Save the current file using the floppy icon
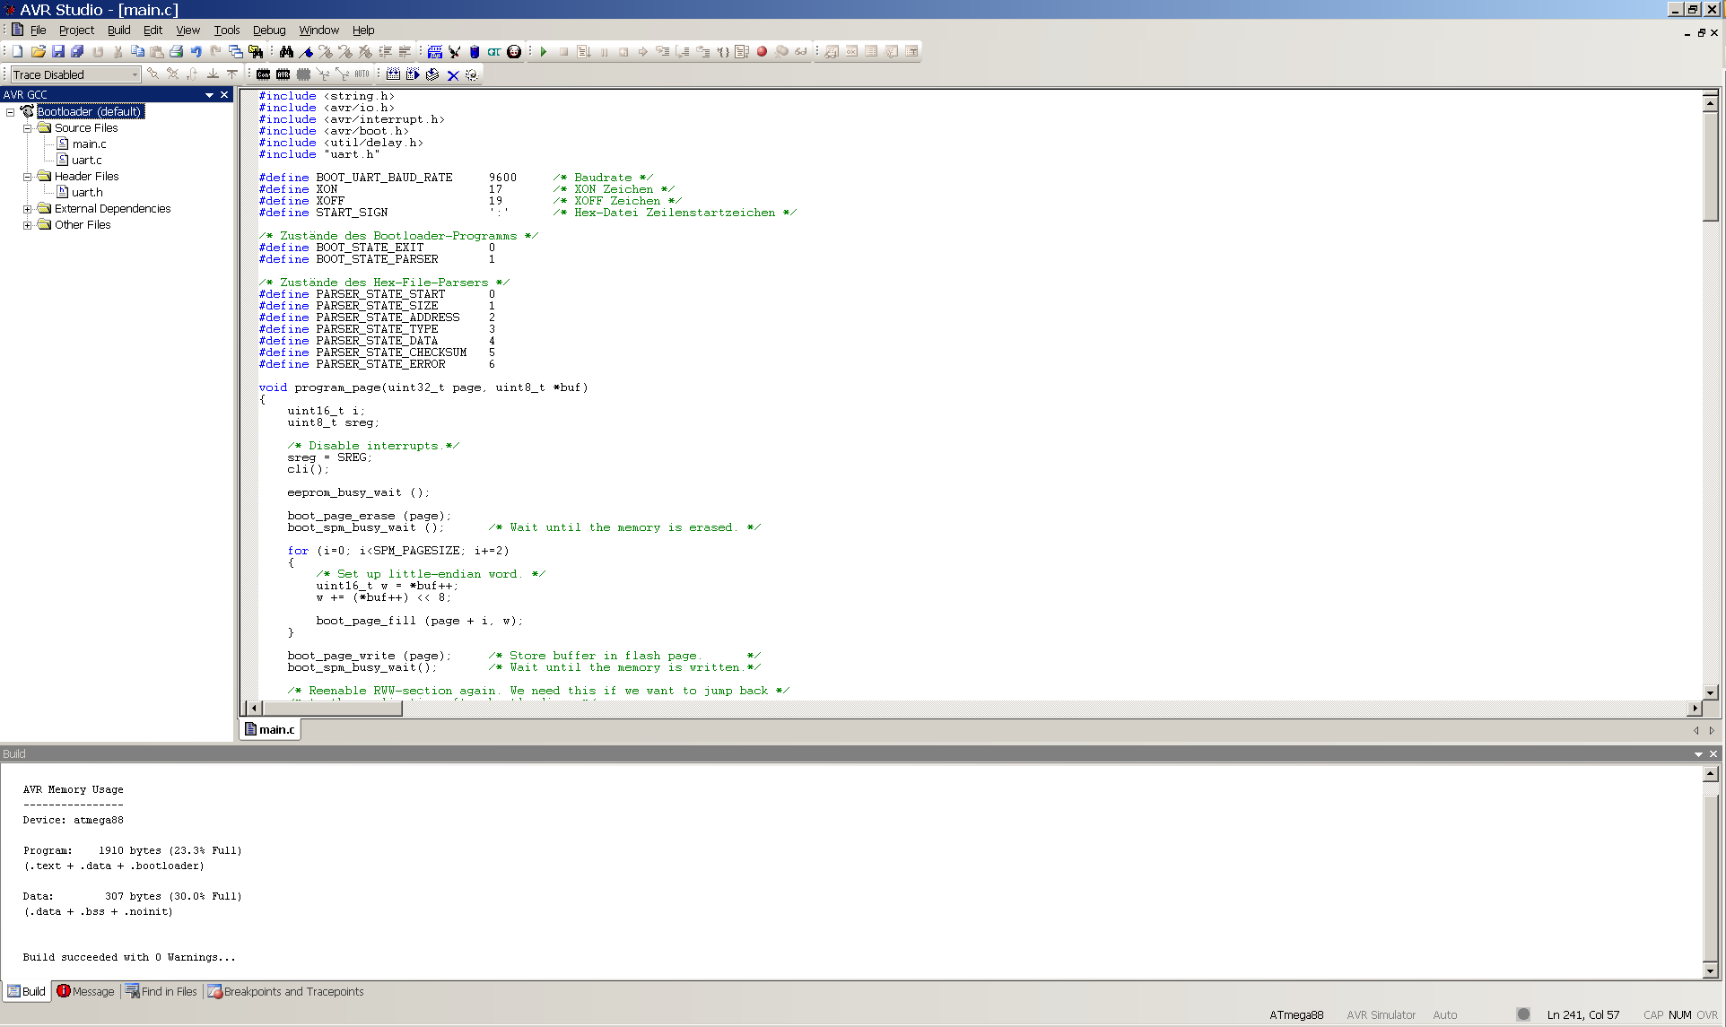Screen dimensions: 1726x1027 [58, 52]
